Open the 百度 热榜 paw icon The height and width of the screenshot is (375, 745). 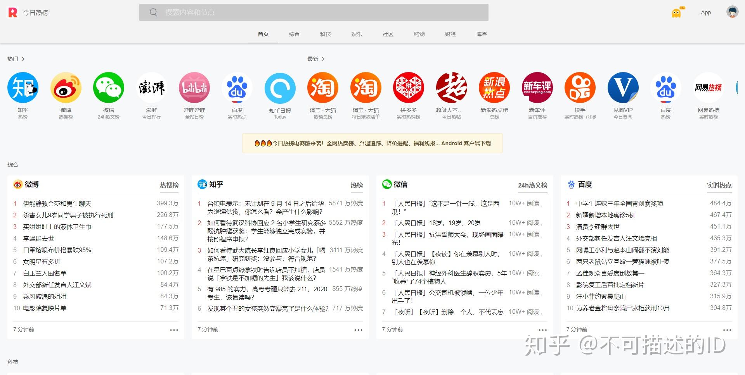pos(666,88)
